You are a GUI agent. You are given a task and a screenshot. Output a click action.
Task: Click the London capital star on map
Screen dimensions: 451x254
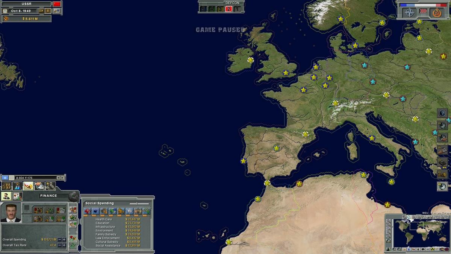click(286, 73)
